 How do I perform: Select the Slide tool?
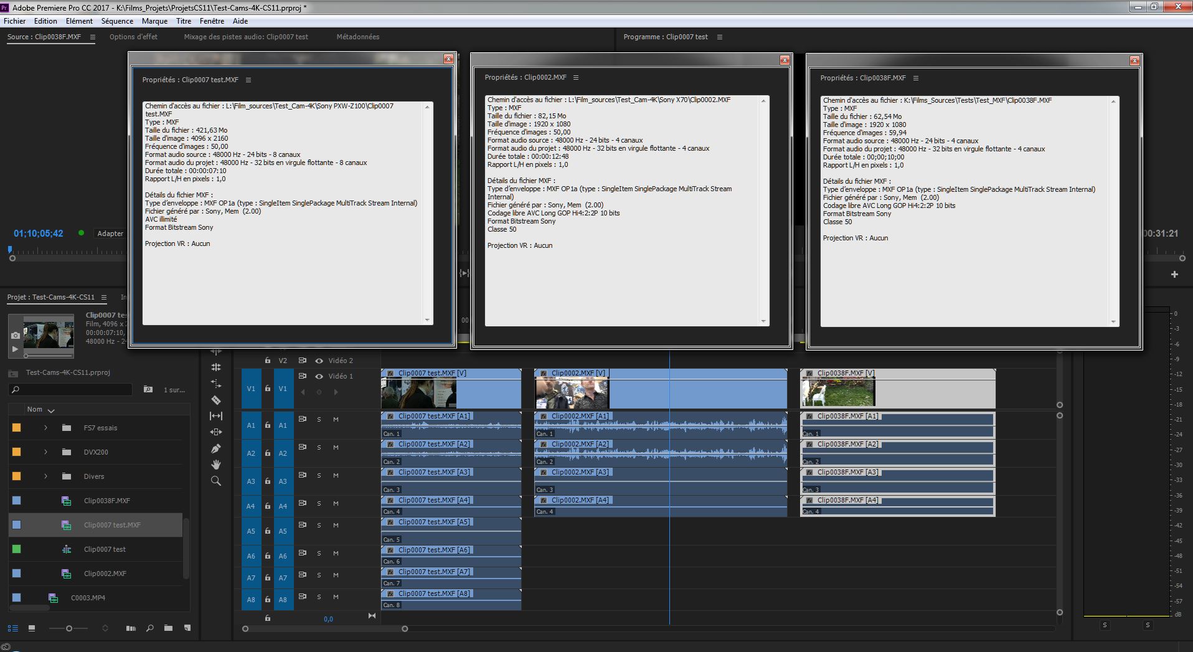click(x=216, y=432)
